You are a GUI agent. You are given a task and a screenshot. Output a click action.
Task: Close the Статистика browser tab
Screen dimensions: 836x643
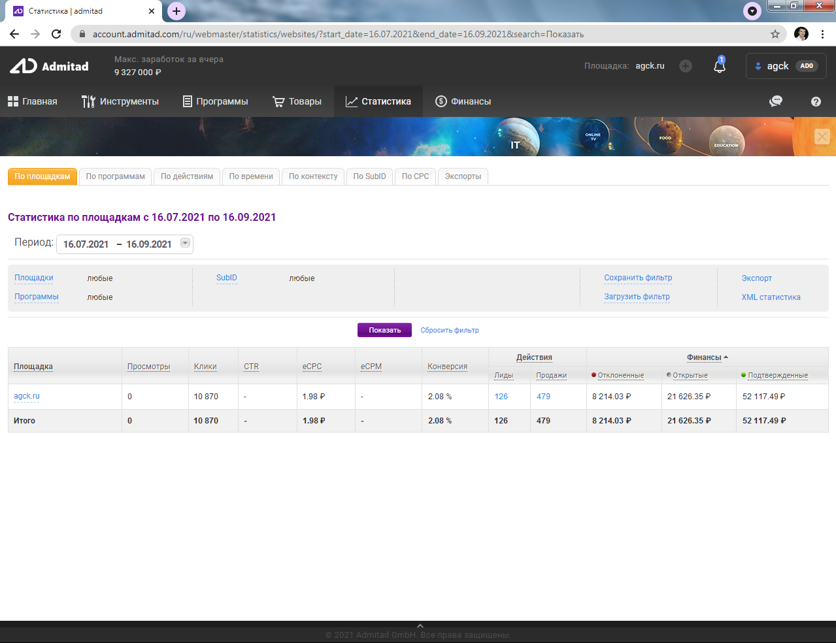(152, 11)
